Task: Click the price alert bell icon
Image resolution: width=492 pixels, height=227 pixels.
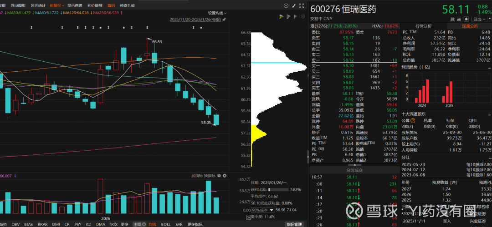Action: (466, 19)
